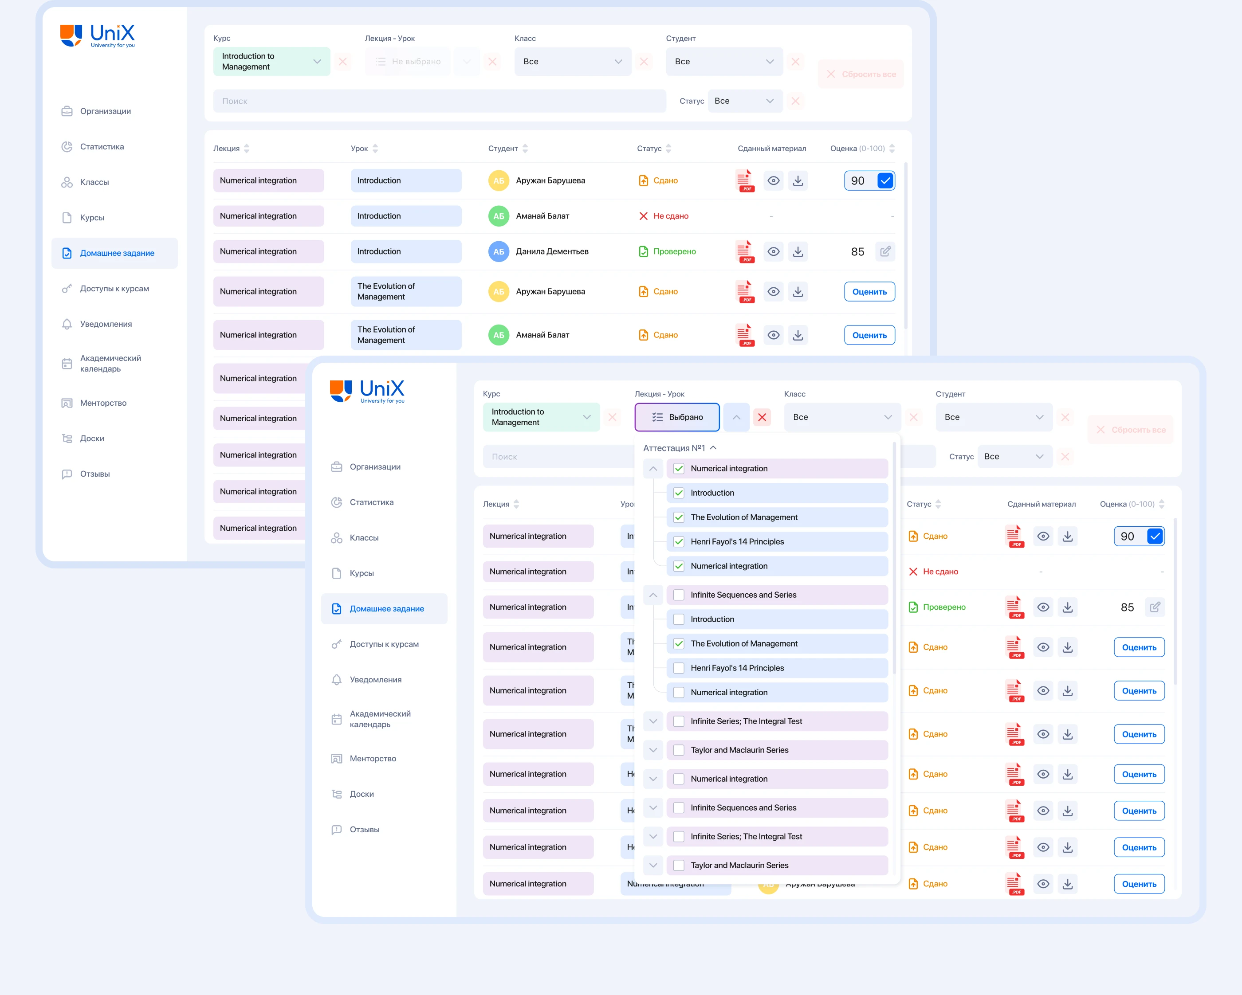This screenshot has width=1242, height=995.
Task: Open PDF file in Проверено row of front window
Action: point(1014,607)
